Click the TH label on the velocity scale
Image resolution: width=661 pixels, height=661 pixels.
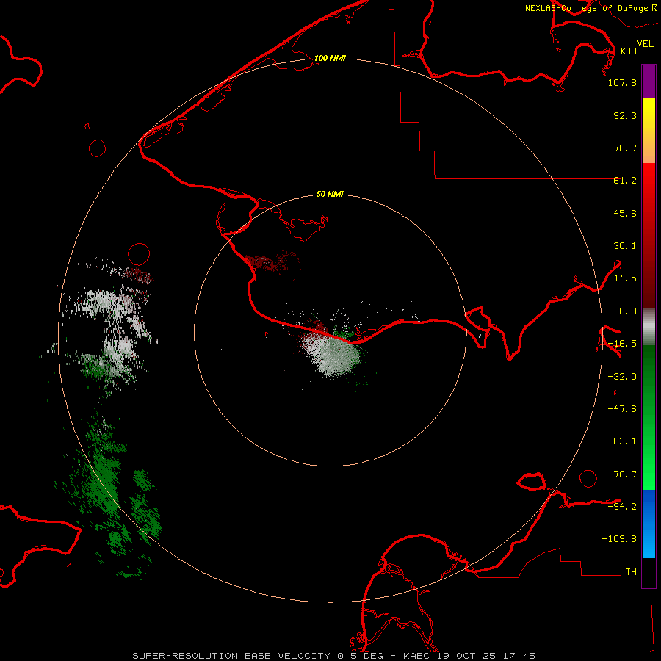pyautogui.click(x=631, y=572)
